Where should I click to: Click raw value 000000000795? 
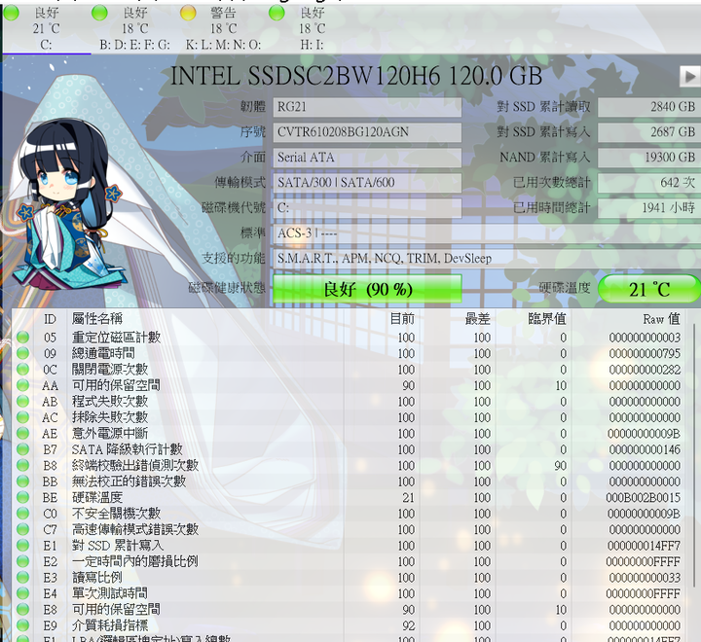coord(645,353)
